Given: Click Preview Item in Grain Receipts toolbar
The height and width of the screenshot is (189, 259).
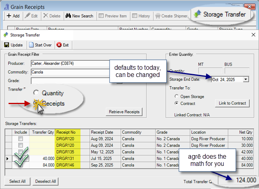Looking at the screenshot, I should point(113,16).
